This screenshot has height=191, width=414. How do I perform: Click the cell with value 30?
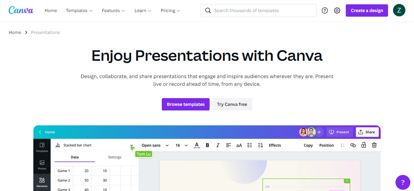coord(101,180)
